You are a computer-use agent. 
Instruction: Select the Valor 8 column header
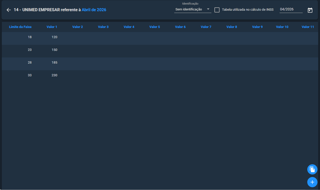232,27
